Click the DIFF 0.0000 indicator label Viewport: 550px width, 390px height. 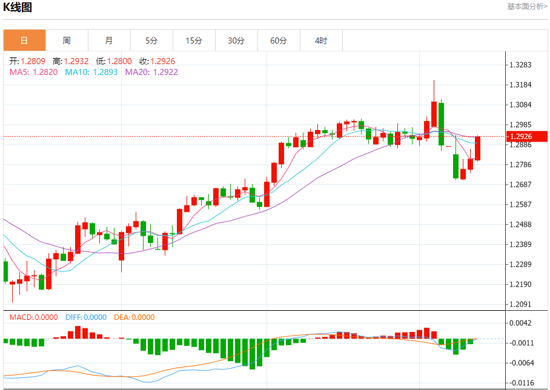point(86,317)
